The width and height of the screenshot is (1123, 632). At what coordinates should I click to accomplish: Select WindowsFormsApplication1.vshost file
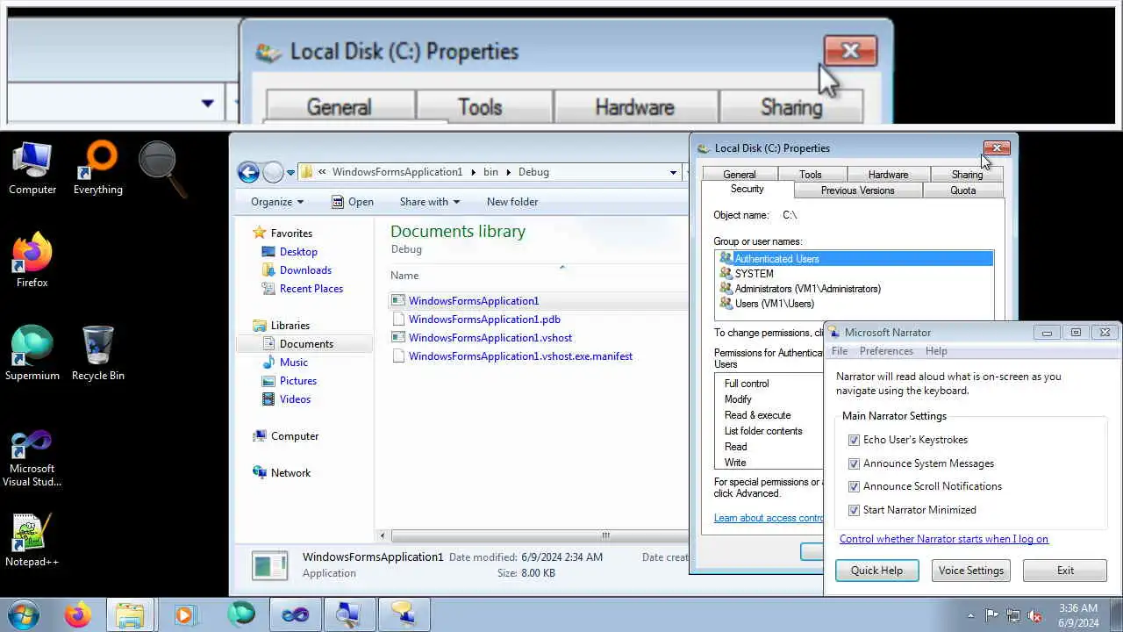pos(490,338)
